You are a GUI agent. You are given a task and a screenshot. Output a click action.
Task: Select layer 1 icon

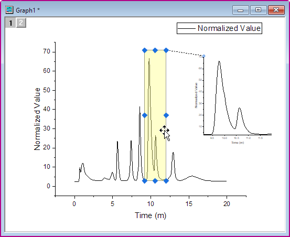coord(10,23)
